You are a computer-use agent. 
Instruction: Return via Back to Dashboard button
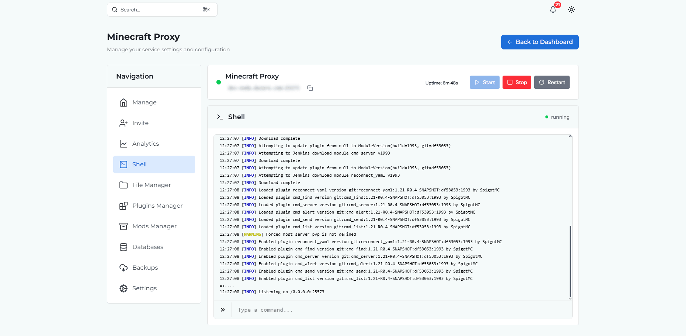539,42
